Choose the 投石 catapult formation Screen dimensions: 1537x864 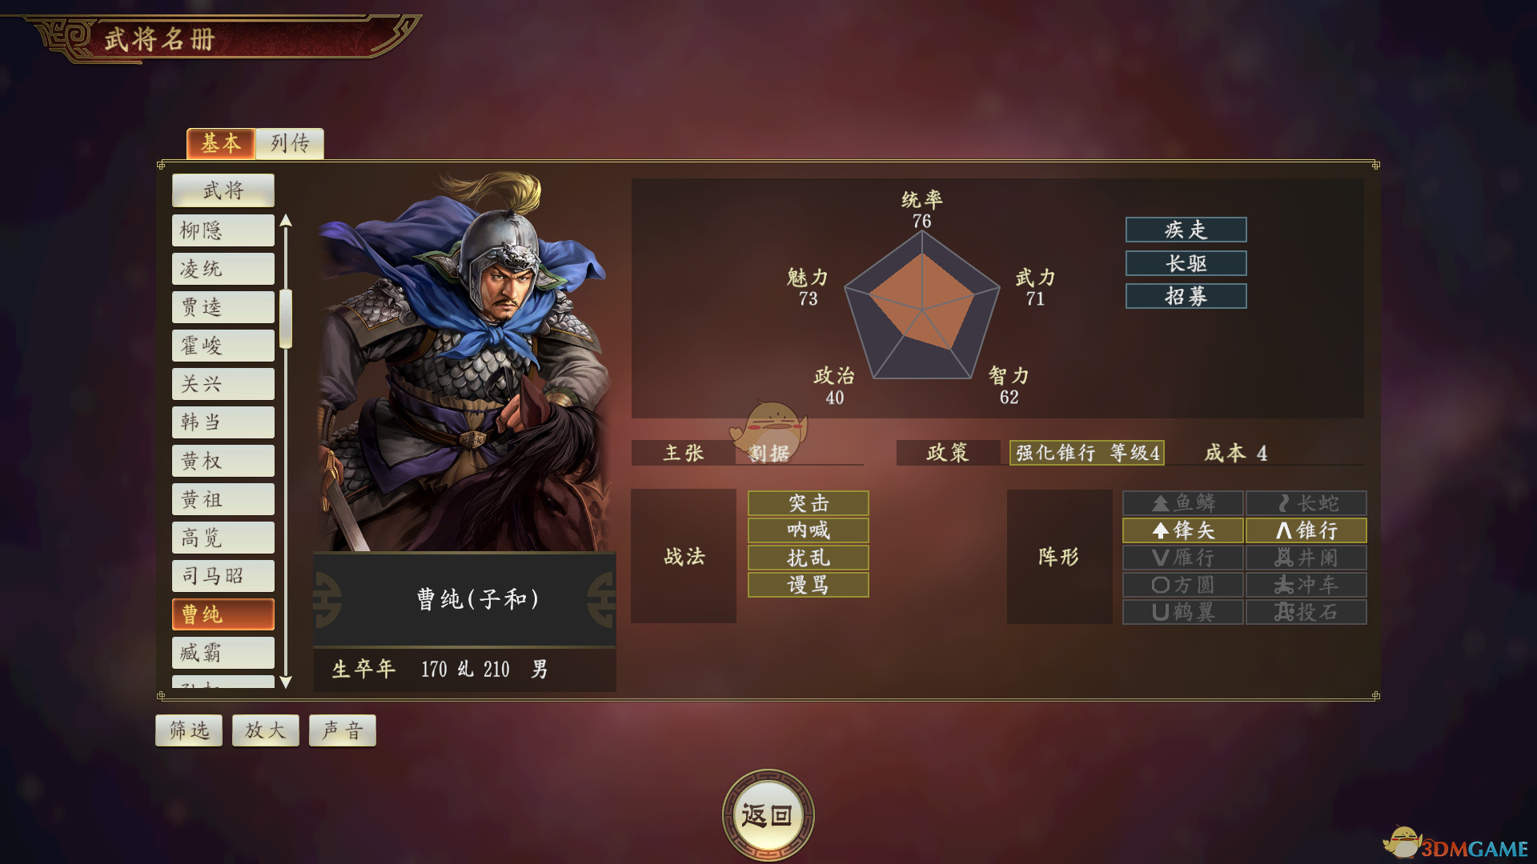(1306, 612)
